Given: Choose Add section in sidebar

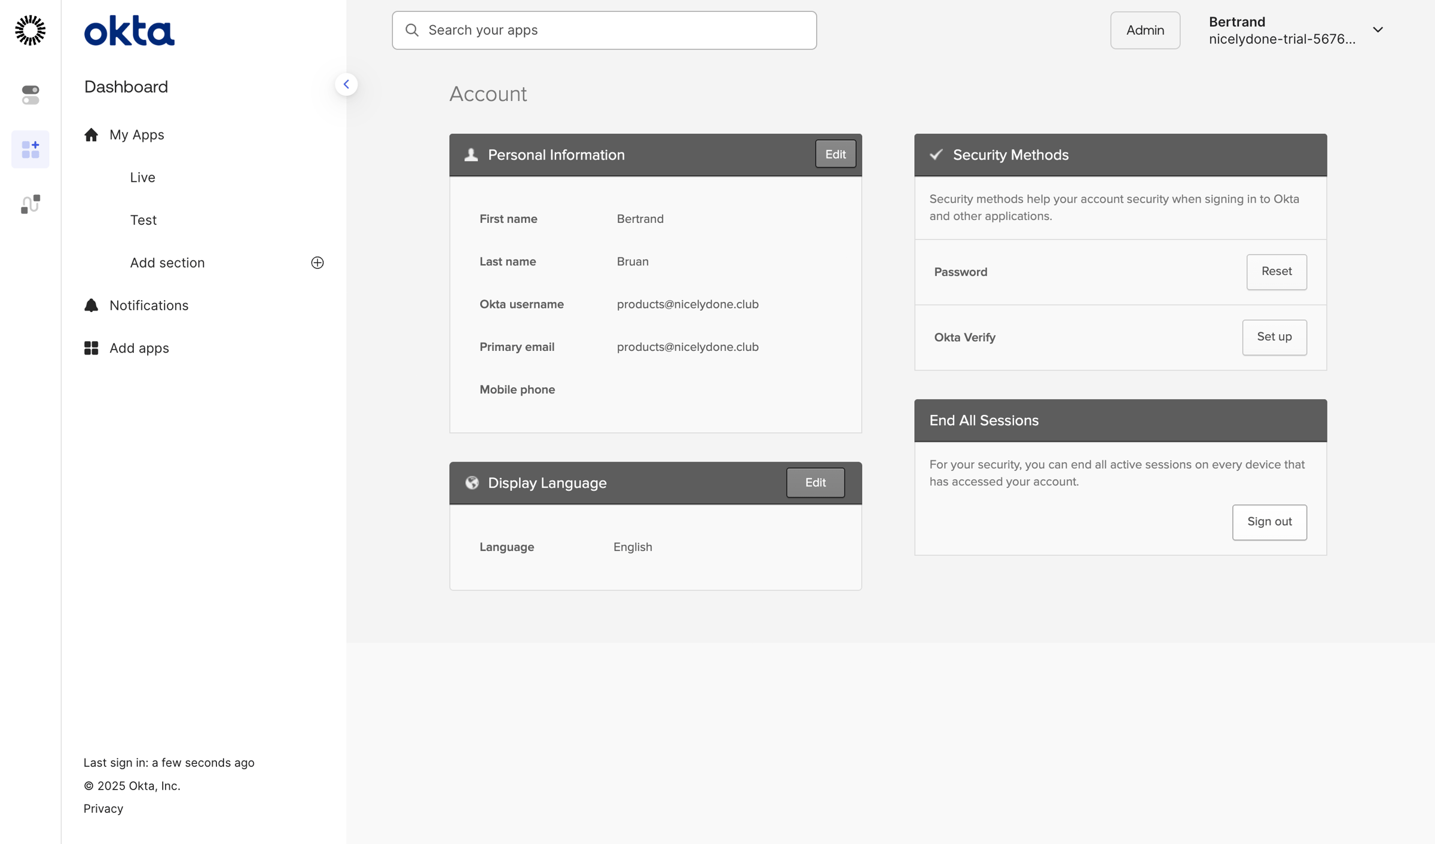Looking at the screenshot, I should point(167,262).
